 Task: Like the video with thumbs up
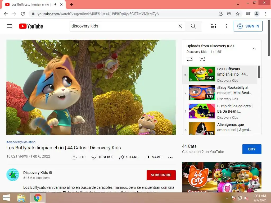[x=78, y=157]
